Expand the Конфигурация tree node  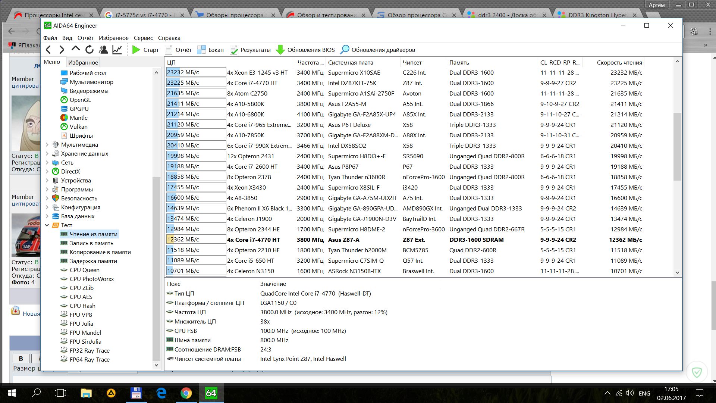tap(47, 207)
